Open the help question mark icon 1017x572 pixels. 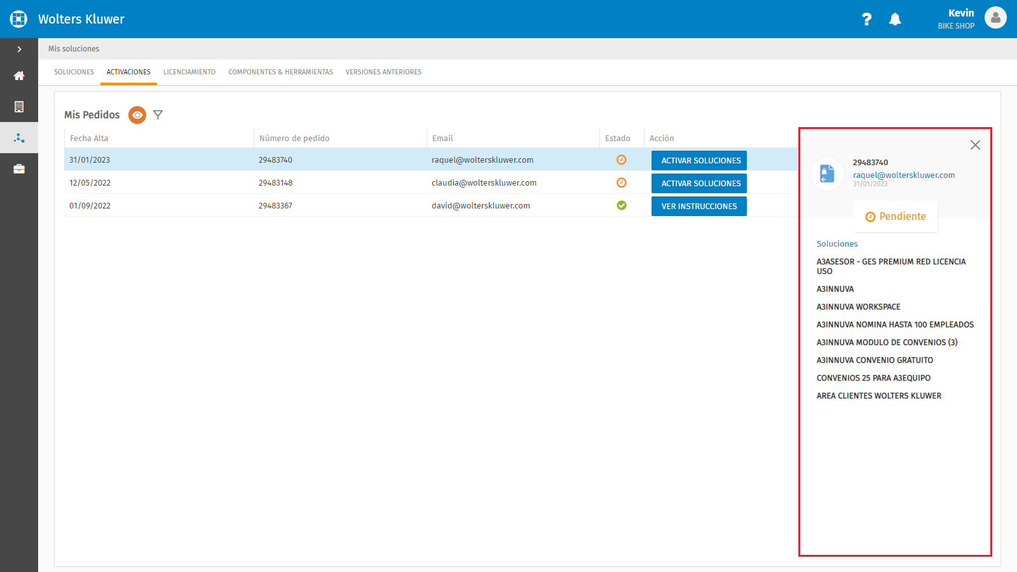point(866,19)
